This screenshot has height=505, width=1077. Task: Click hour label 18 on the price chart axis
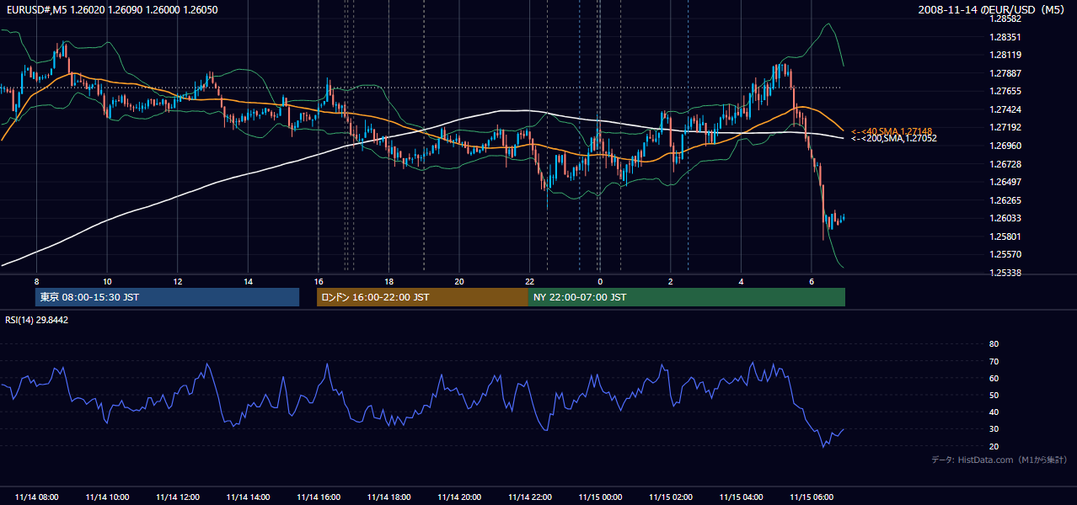(x=388, y=281)
